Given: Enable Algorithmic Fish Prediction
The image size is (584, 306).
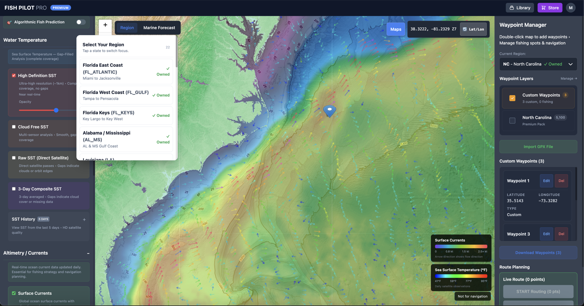Looking at the screenshot, I should (81, 22).
